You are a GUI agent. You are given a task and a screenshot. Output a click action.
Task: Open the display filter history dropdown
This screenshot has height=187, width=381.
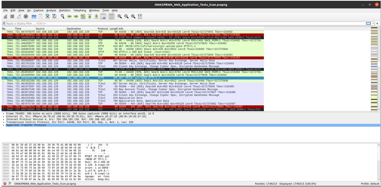coord(373,23)
